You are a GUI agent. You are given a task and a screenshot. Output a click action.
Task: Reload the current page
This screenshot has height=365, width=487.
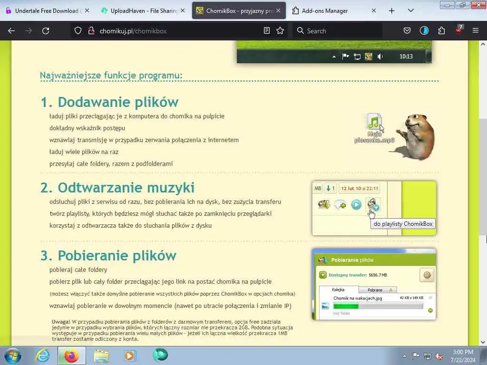pyautogui.click(x=46, y=31)
